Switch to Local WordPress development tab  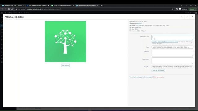(62, 6)
